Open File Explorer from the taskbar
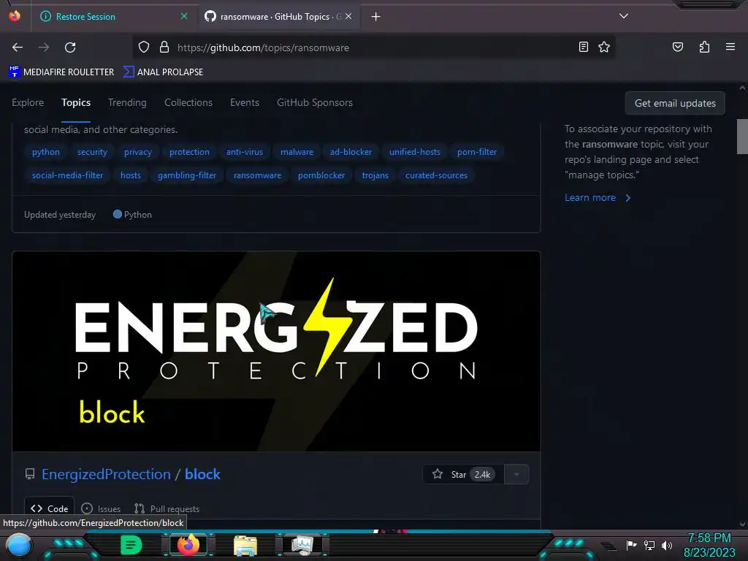Image resolution: width=748 pixels, height=561 pixels. pyautogui.click(x=245, y=545)
